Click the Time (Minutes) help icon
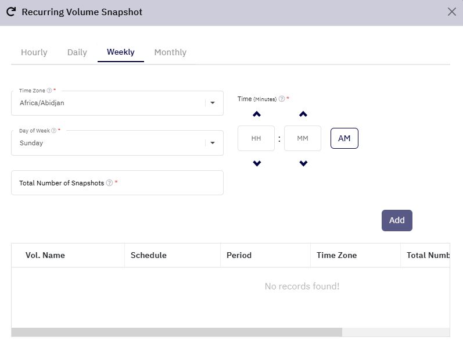Screen dimensions: 463x344 tap(282, 99)
